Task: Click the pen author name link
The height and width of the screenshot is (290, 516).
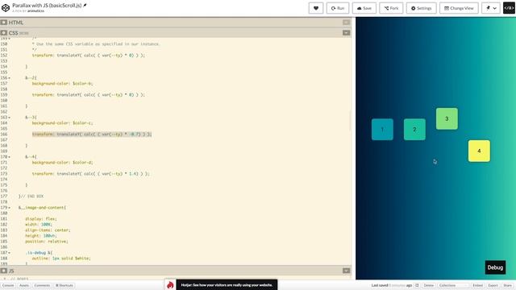Action: tap(35, 10)
